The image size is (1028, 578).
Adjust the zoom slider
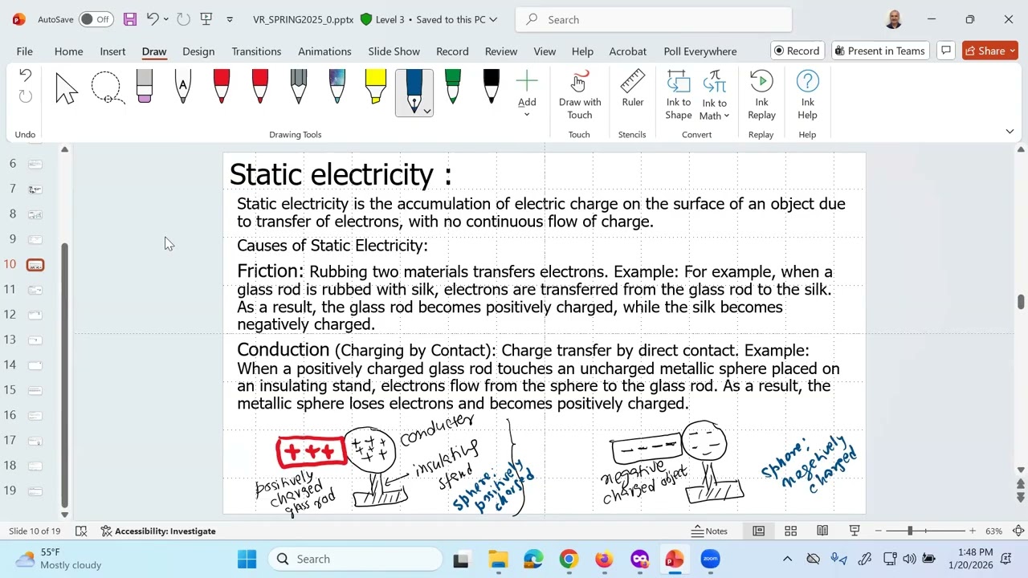point(910,531)
